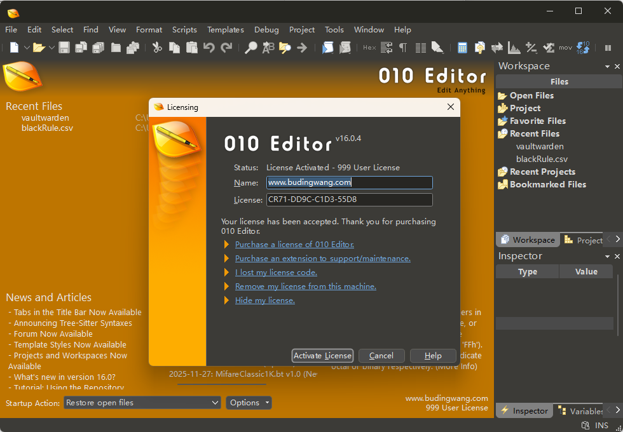Click 'Purchase an extension to support/maintenance' link

[x=323, y=259]
